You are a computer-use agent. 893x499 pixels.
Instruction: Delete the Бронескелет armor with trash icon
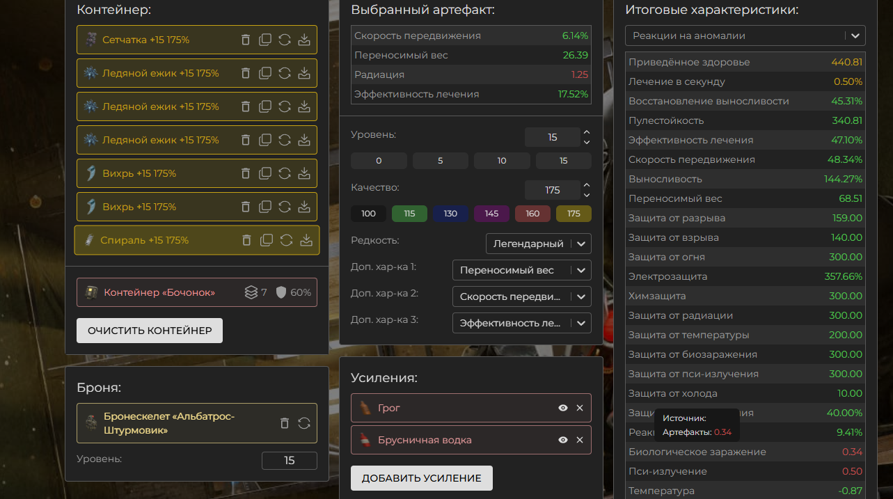pyautogui.click(x=285, y=423)
